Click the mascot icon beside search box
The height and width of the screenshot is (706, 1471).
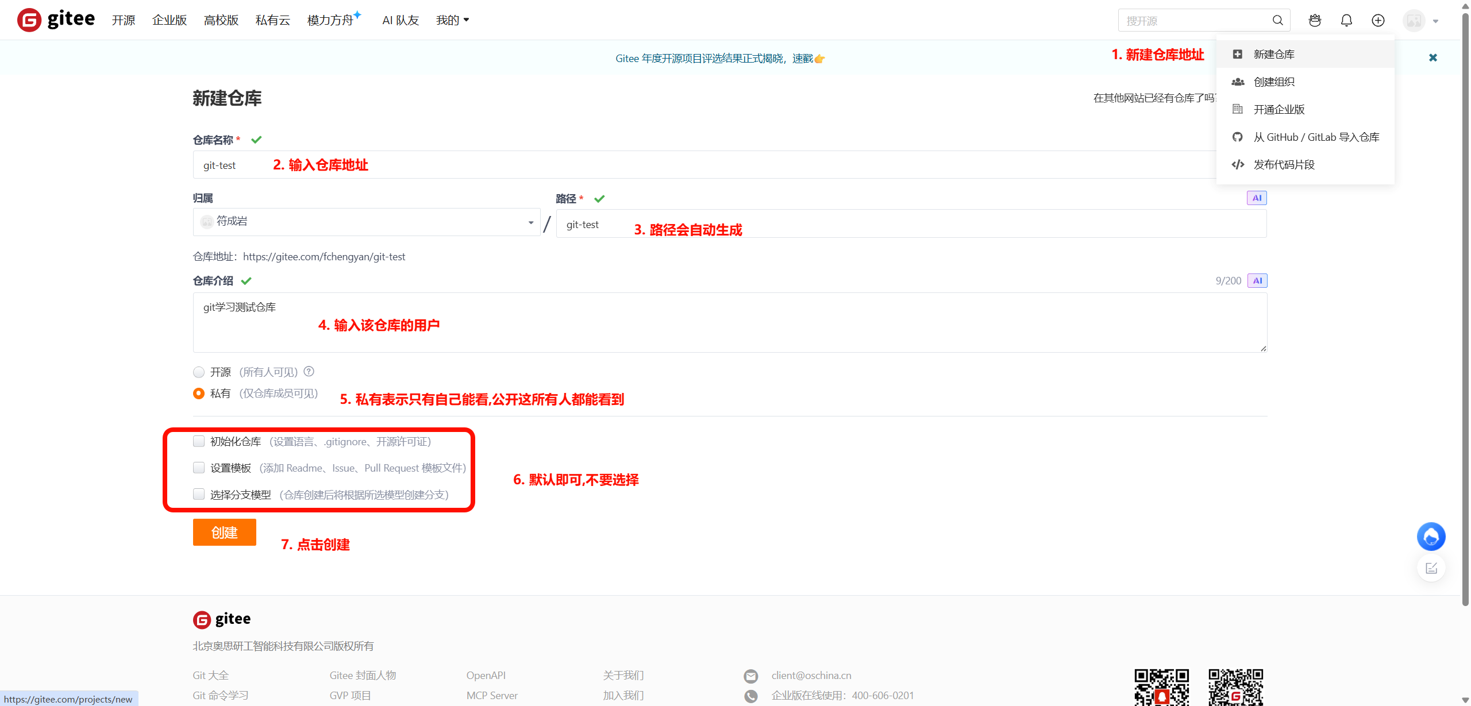(x=1315, y=21)
